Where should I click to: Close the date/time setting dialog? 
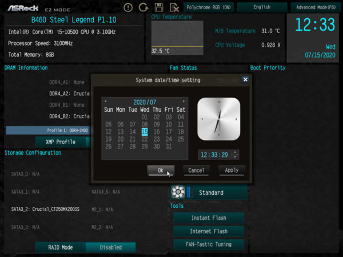(x=245, y=80)
